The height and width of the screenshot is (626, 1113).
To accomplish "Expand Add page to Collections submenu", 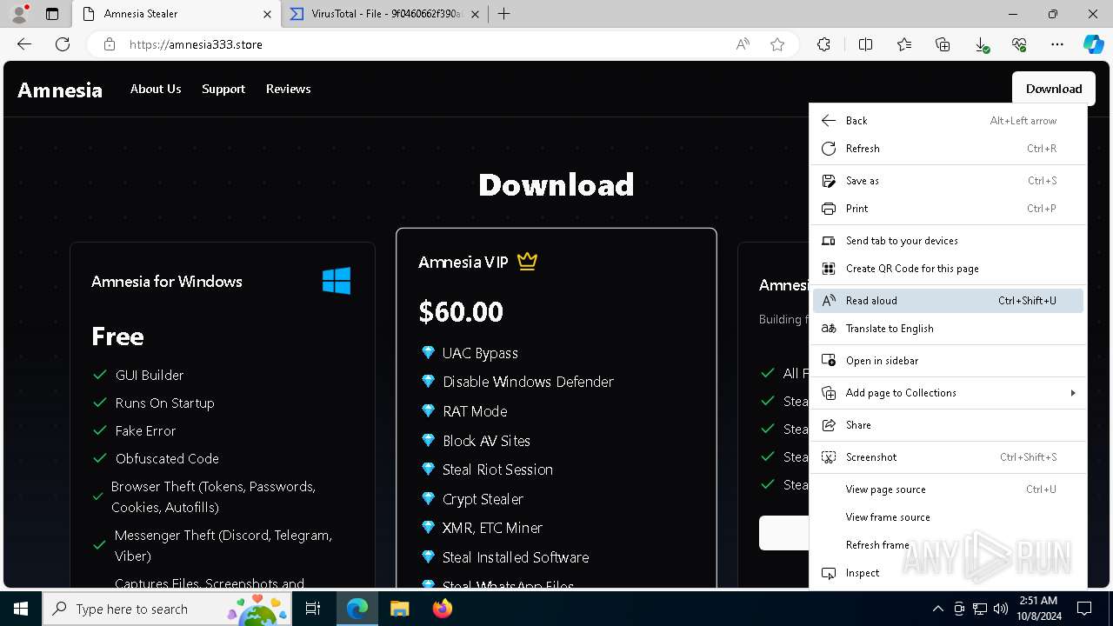I will click(948, 393).
